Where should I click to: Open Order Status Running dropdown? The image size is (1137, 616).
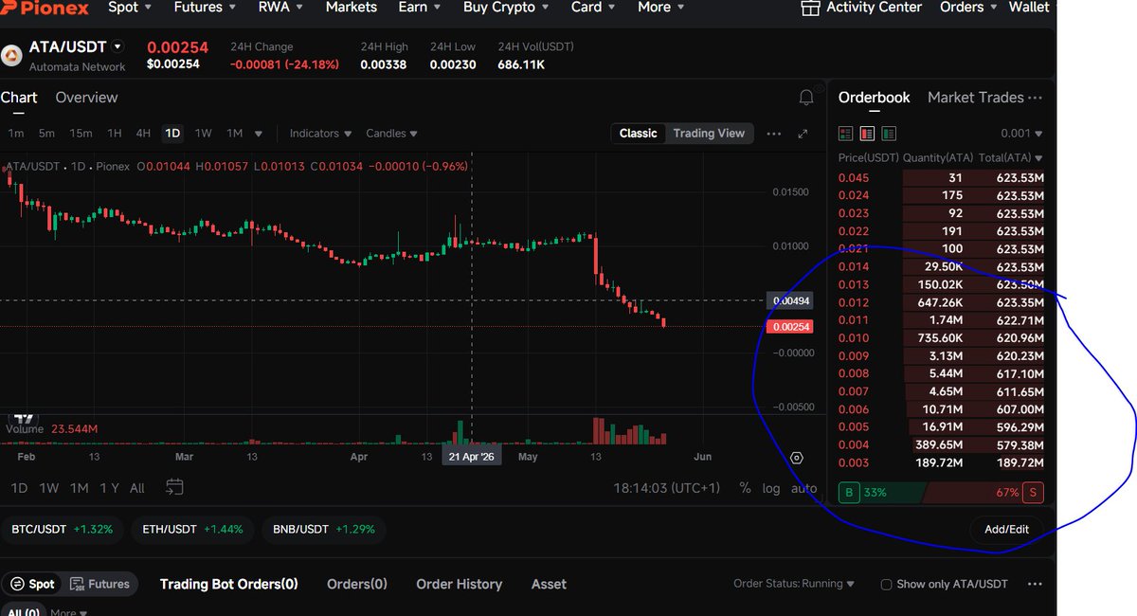[x=794, y=585]
